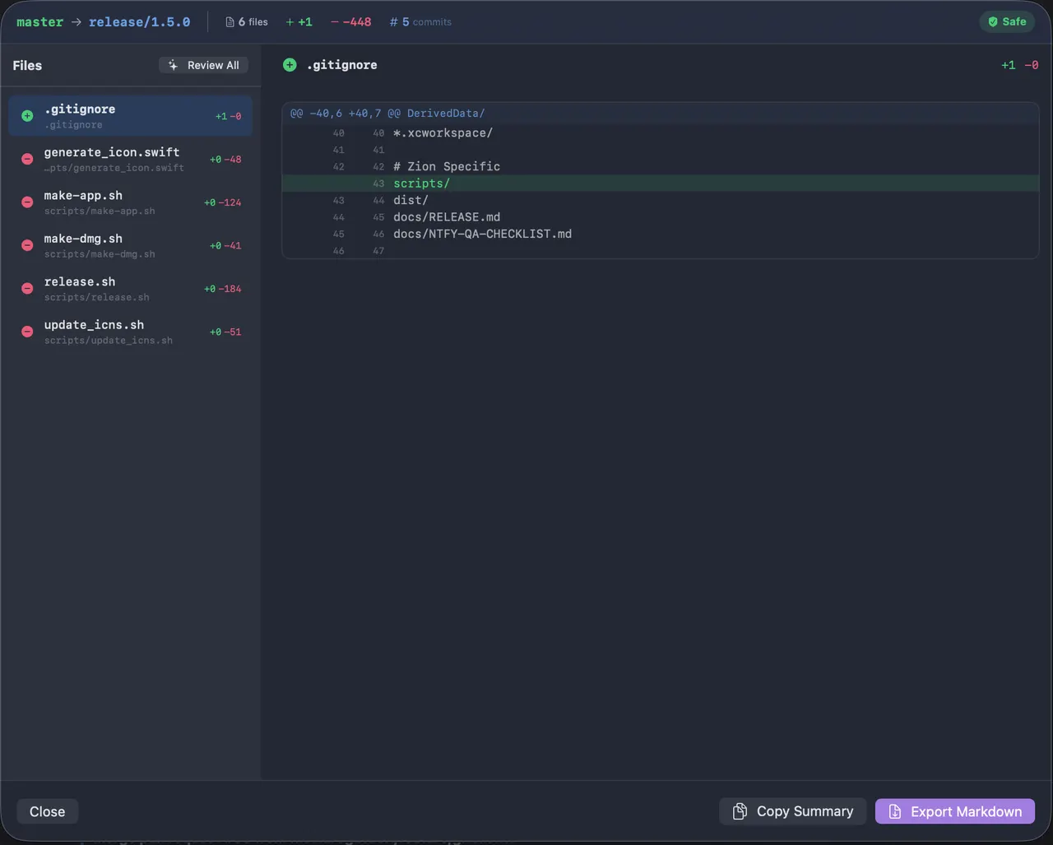Image resolution: width=1053 pixels, height=845 pixels.
Task: Click the .gitignore title in the diff header
Action: coord(342,65)
